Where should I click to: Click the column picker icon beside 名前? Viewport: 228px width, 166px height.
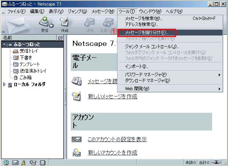[60, 38]
